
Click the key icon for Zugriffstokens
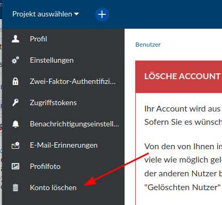point(15,102)
